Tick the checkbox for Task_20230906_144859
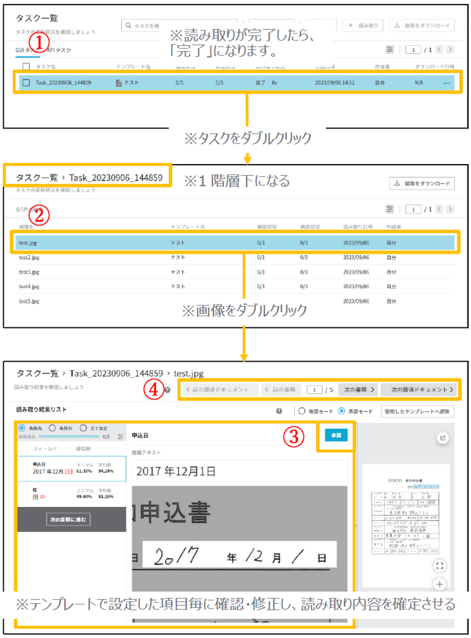Screen dimensions: 471x638 [x=26, y=83]
